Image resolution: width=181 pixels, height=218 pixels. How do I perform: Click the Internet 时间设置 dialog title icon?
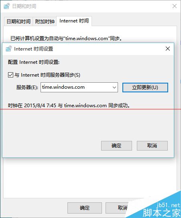coord(8,49)
